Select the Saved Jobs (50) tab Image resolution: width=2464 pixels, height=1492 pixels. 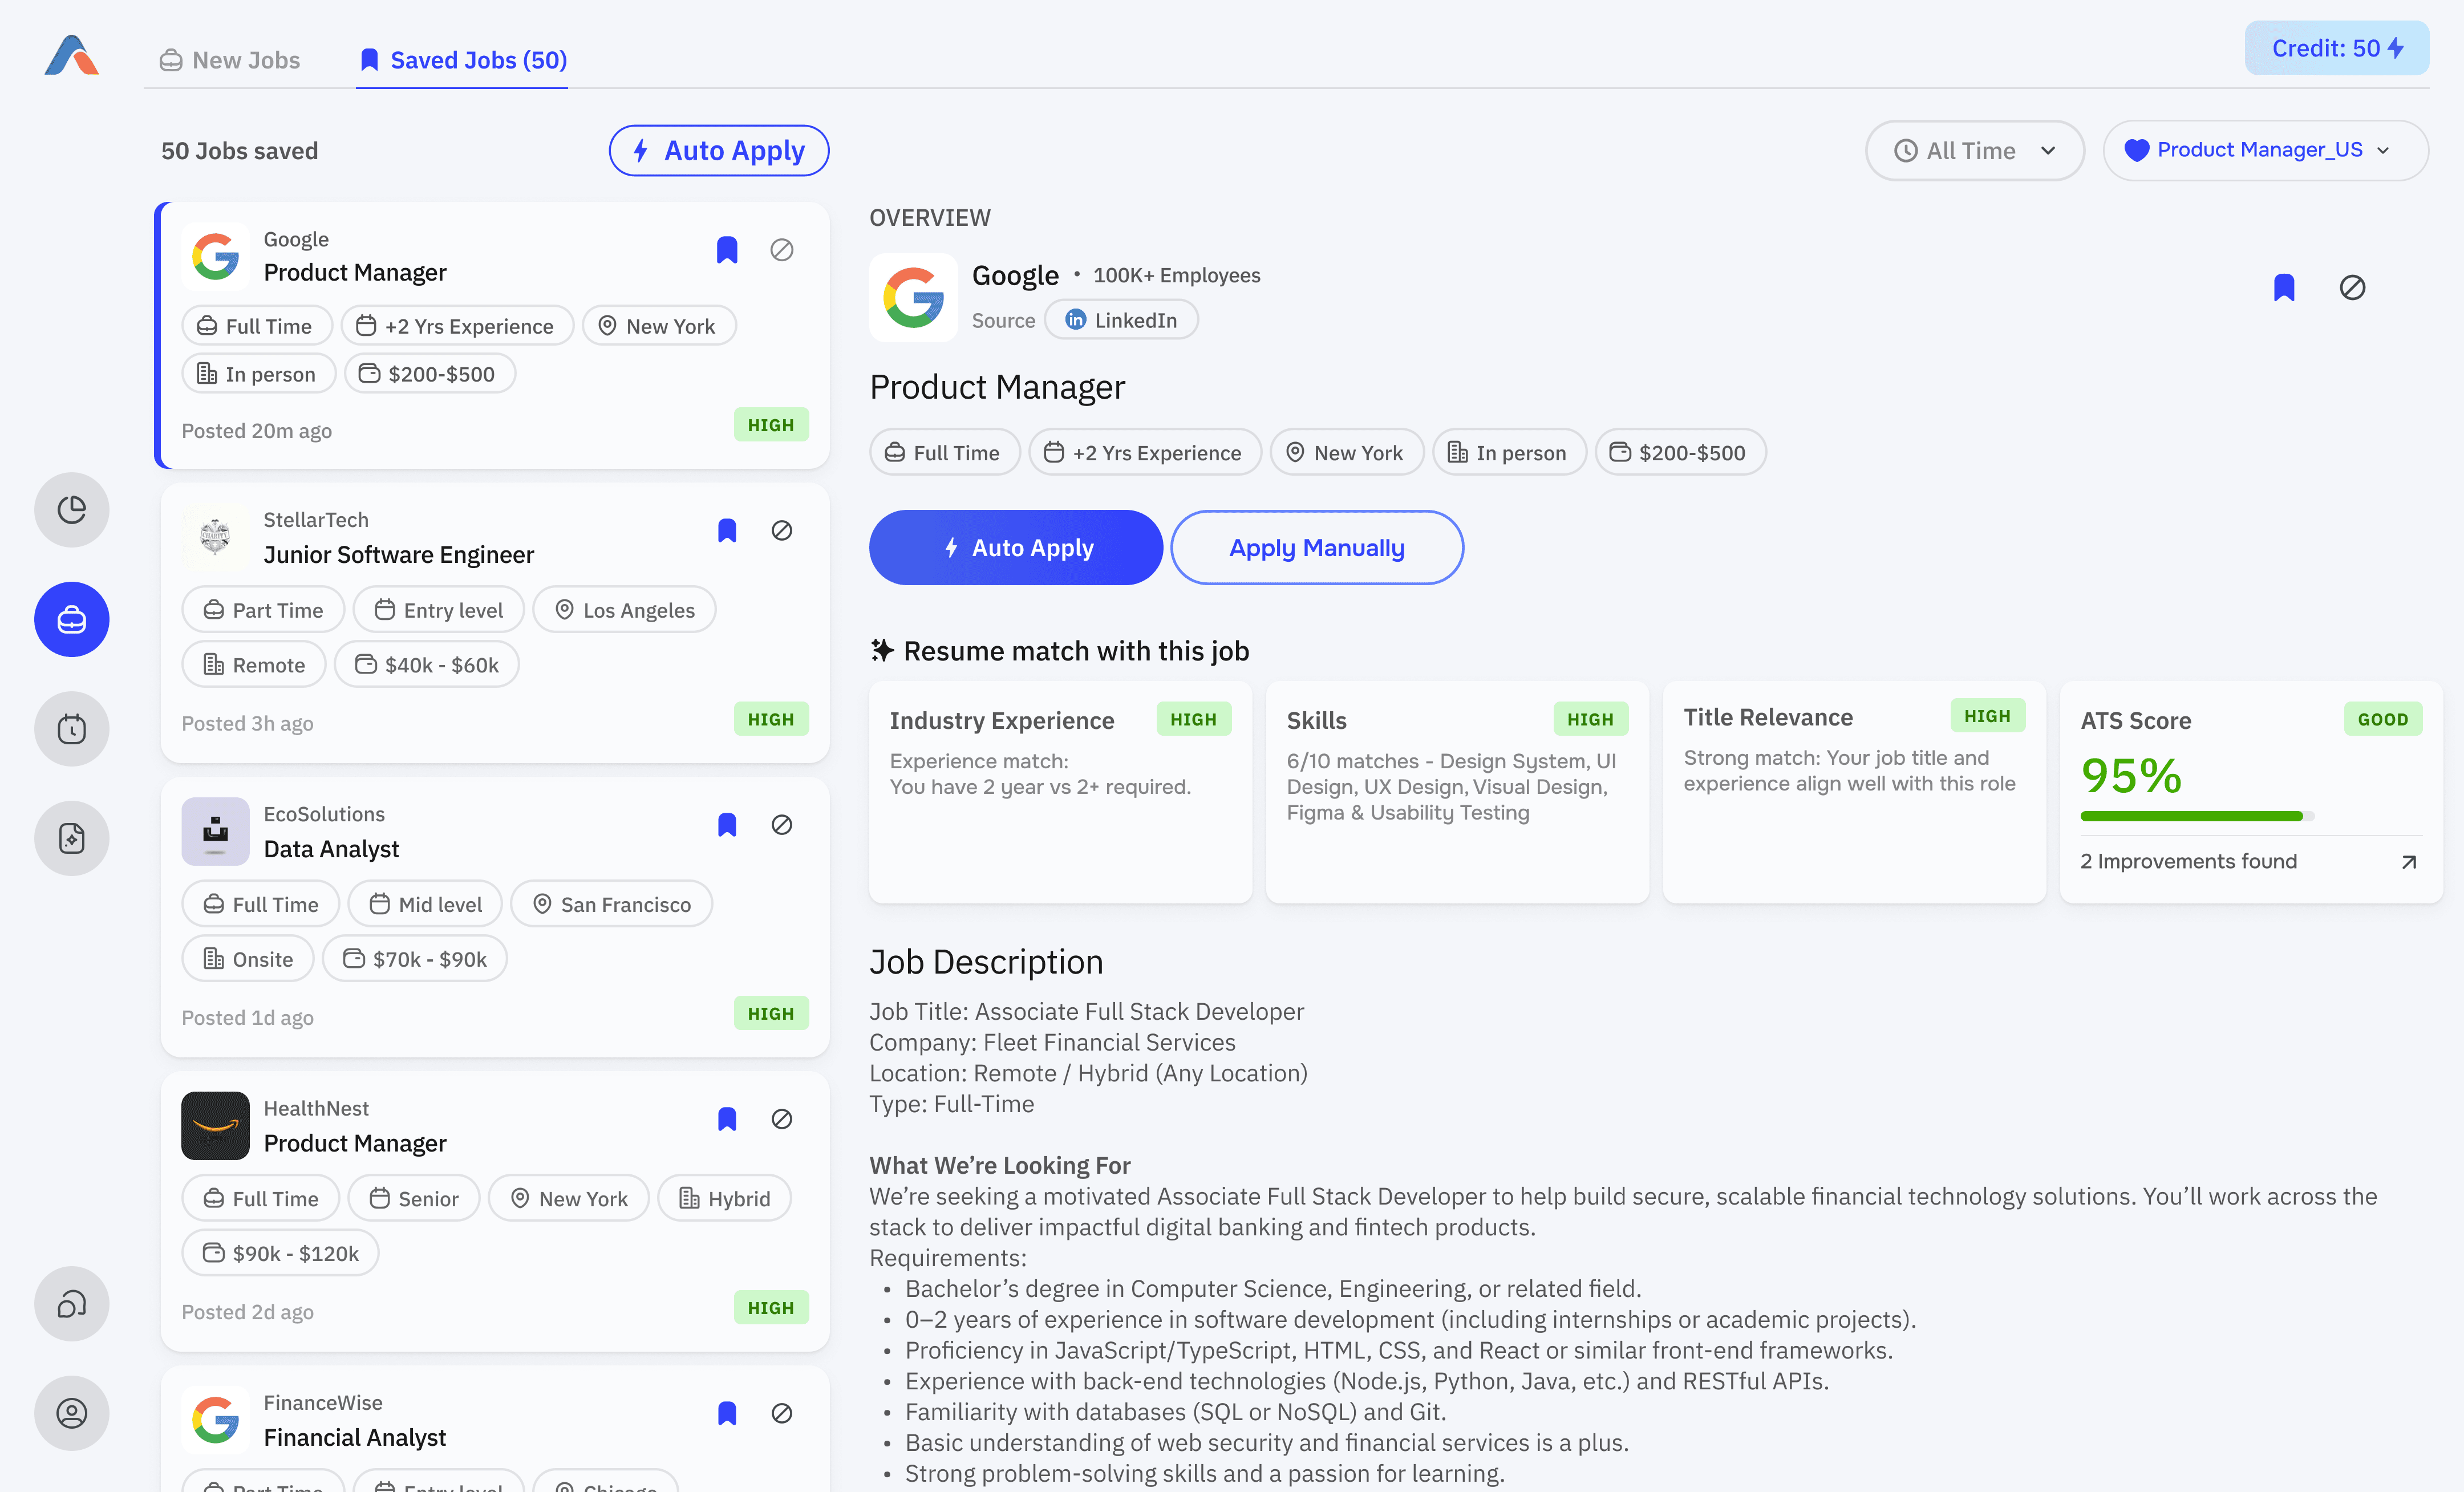point(463,60)
